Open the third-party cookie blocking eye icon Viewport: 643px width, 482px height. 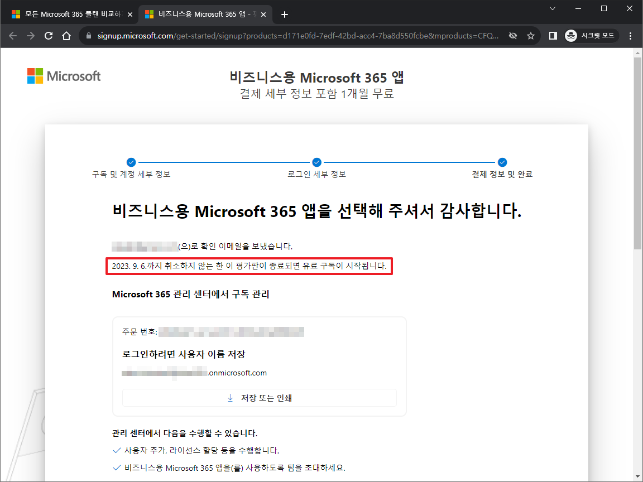513,36
